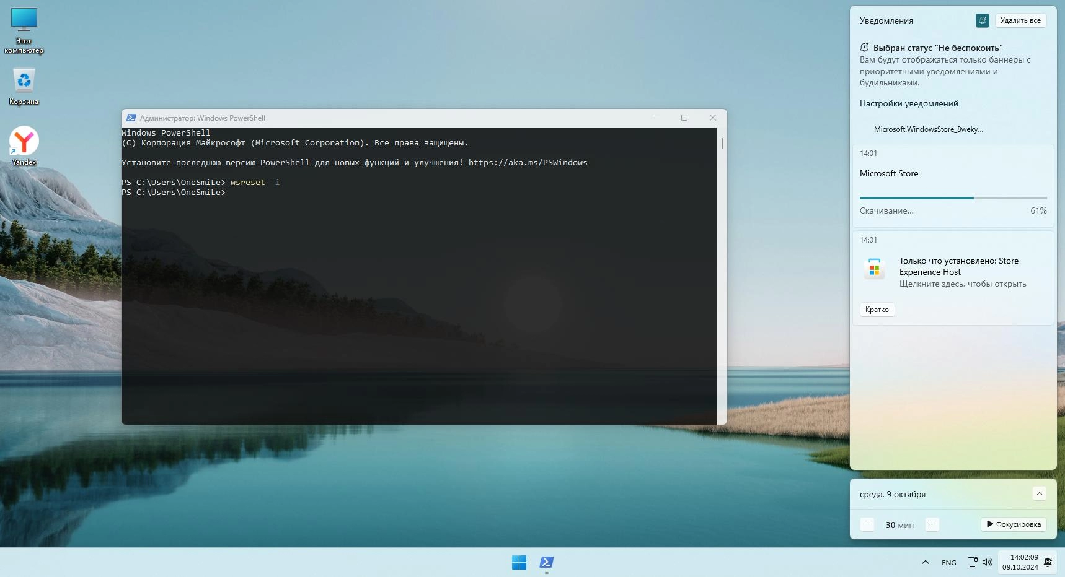Open the Windows Start menu

pyautogui.click(x=519, y=562)
